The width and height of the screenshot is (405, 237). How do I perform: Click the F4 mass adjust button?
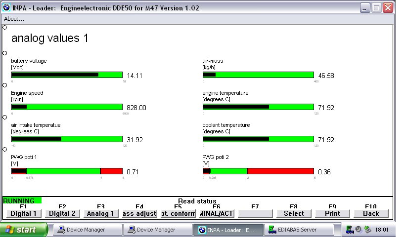point(139,213)
